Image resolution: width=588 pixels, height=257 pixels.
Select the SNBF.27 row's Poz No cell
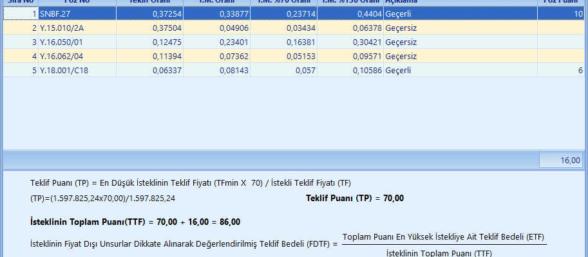point(77,13)
